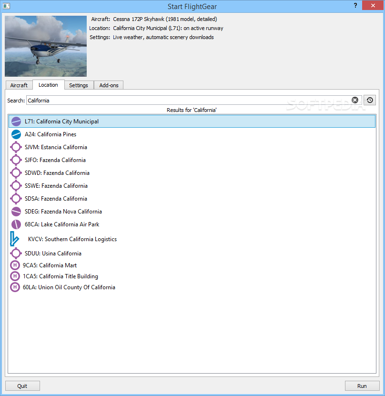
Task: Click the 60LA Union Oil heliport icon
Action: click(x=15, y=287)
